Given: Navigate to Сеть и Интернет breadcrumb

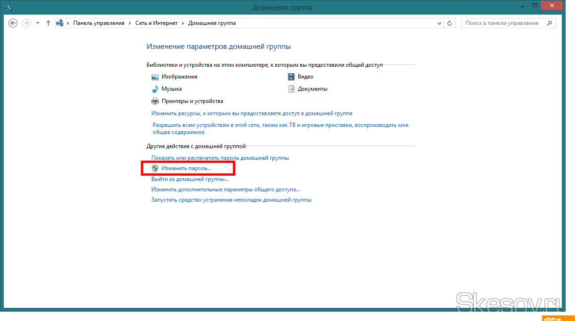Looking at the screenshot, I should 156,23.
